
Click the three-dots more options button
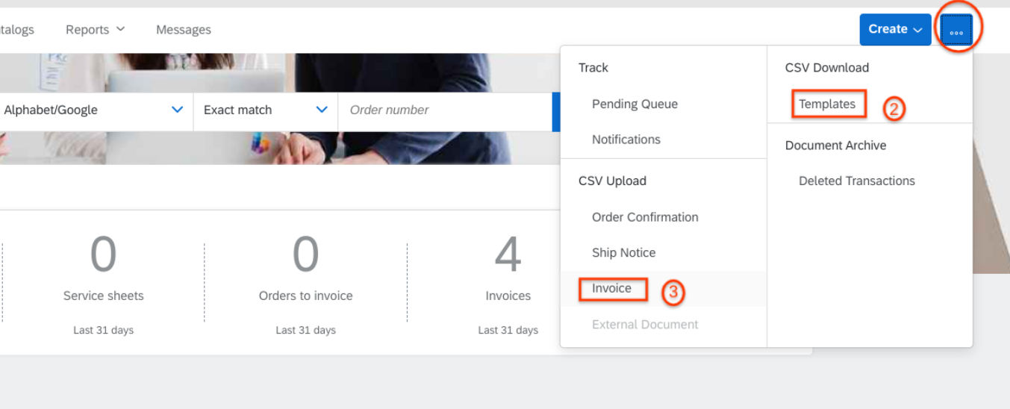956,31
